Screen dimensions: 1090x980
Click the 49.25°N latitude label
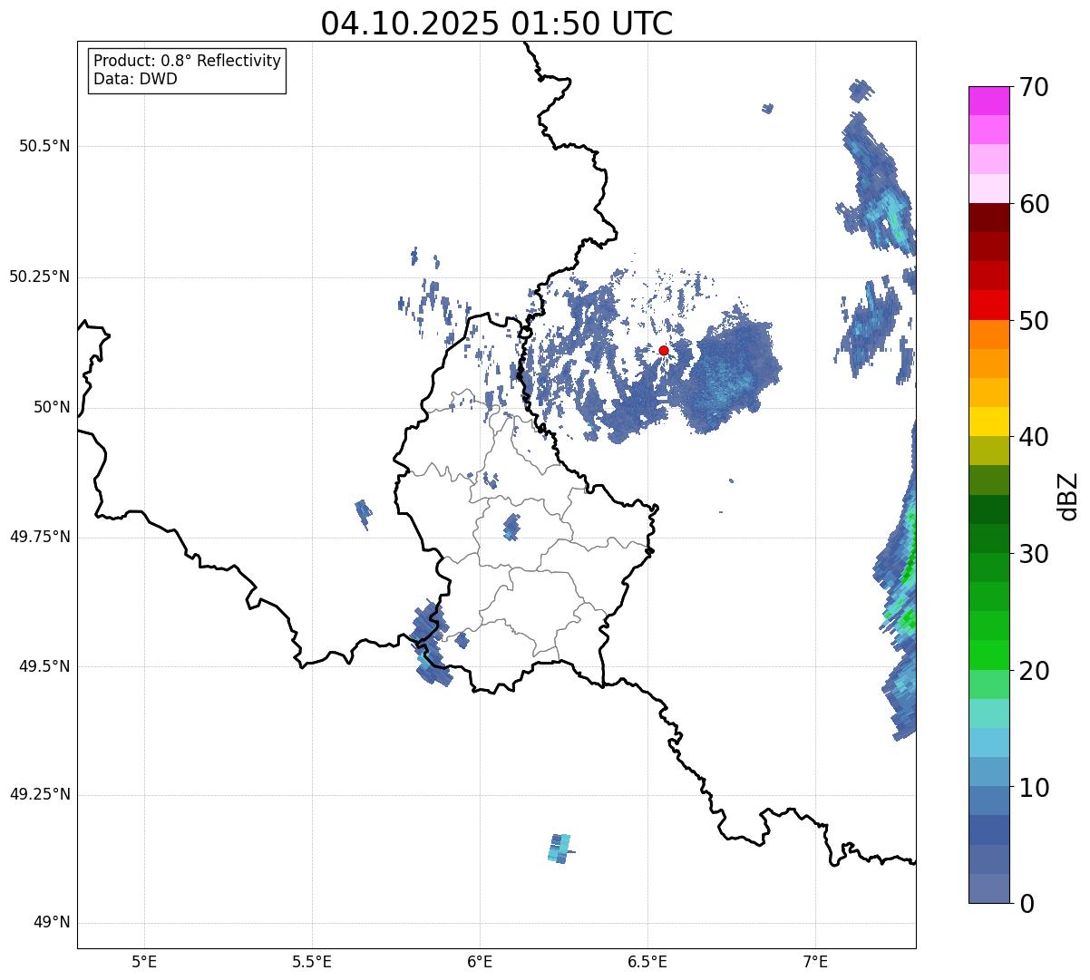[x=39, y=795]
